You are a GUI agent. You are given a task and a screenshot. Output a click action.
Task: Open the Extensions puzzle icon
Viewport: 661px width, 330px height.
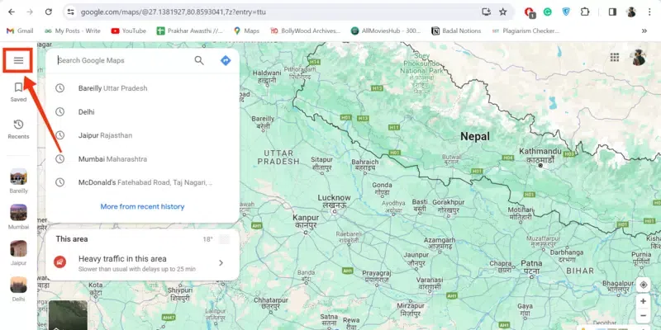click(x=585, y=12)
